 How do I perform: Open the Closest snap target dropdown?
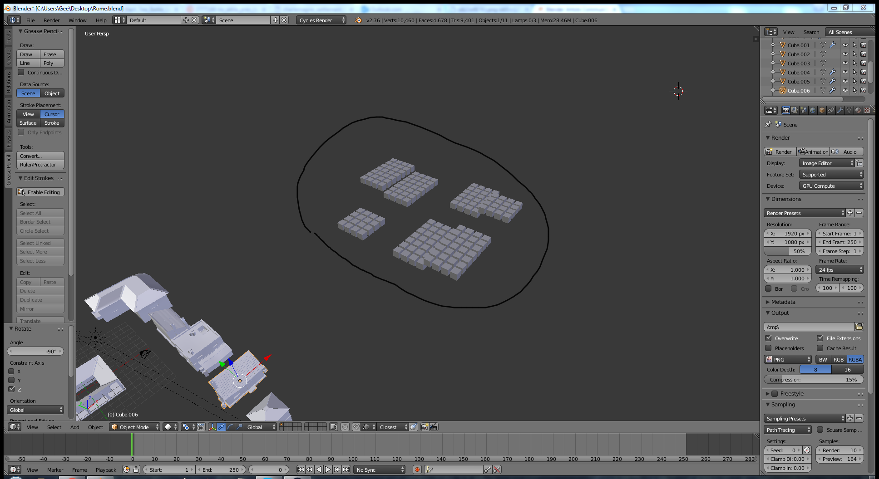click(x=393, y=427)
